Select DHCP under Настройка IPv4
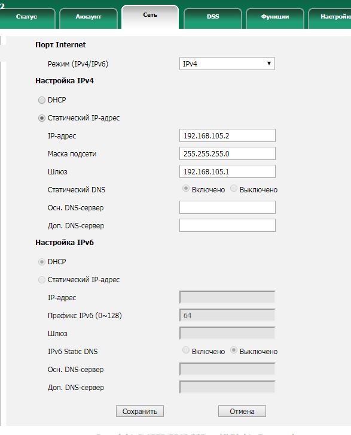The image size is (351, 435). (x=42, y=100)
